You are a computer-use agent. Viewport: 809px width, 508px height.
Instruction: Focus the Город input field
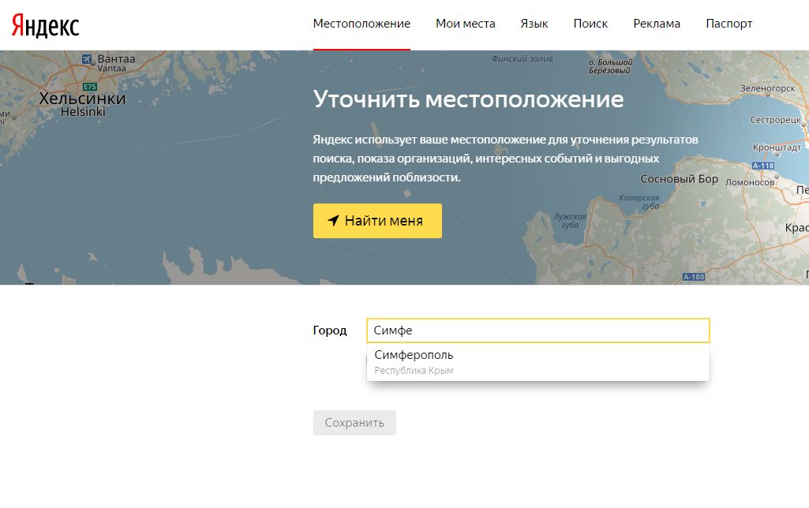[x=538, y=331]
